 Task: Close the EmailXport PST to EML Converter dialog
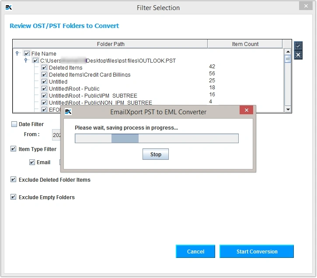[246, 110]
